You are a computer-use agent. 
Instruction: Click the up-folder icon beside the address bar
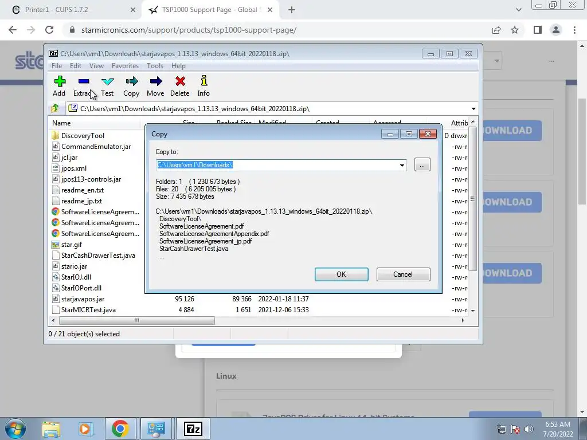pos(55,108)
